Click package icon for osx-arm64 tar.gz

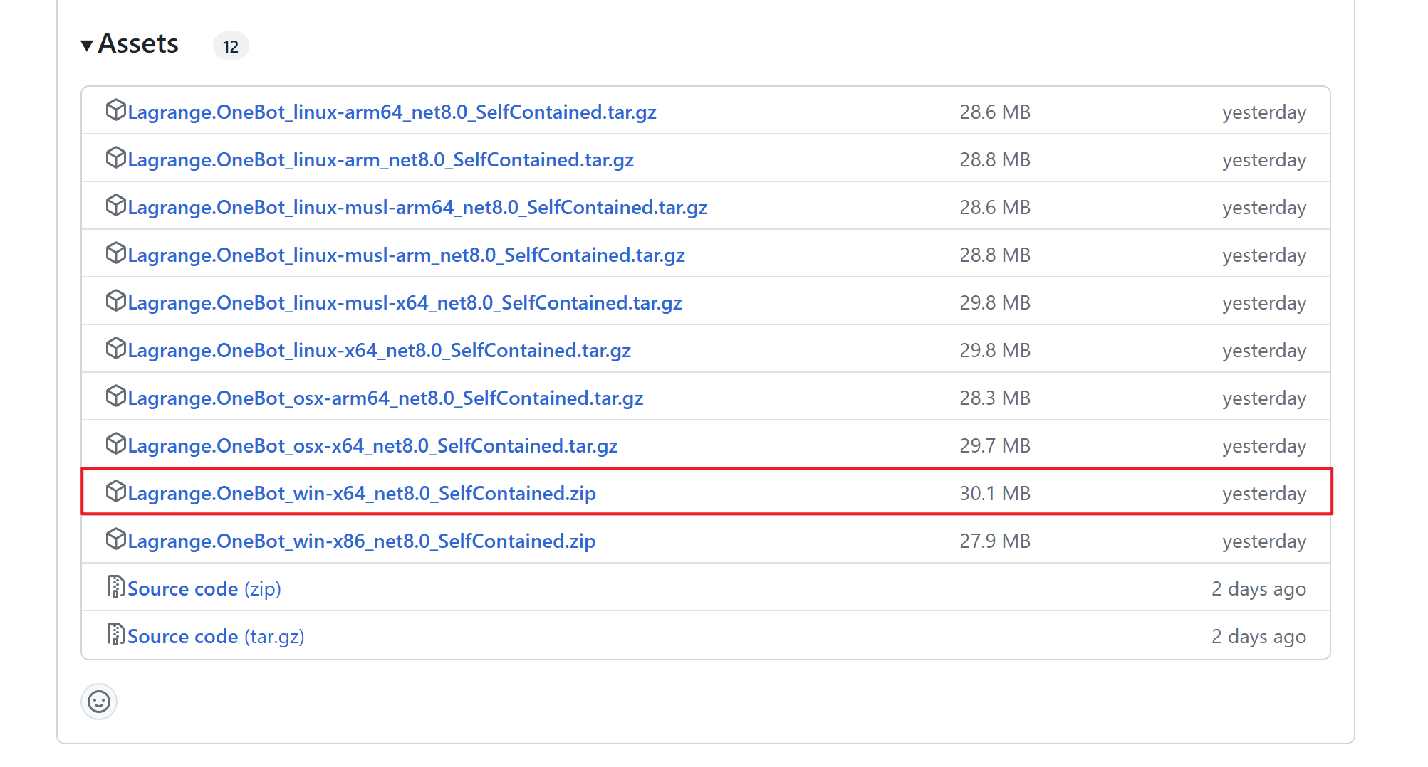pos(115,396)
